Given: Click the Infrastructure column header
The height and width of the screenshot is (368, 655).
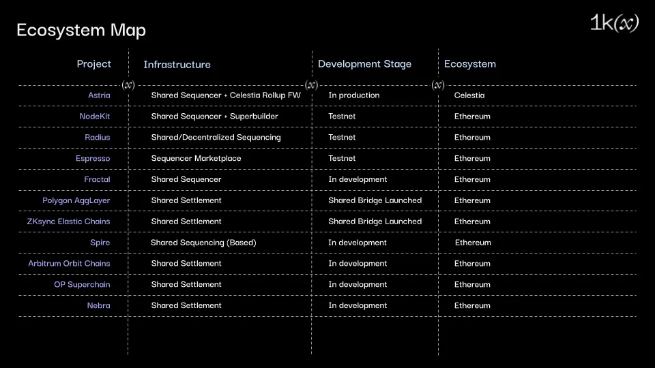Looking at the screenshot, I should 177,65.
